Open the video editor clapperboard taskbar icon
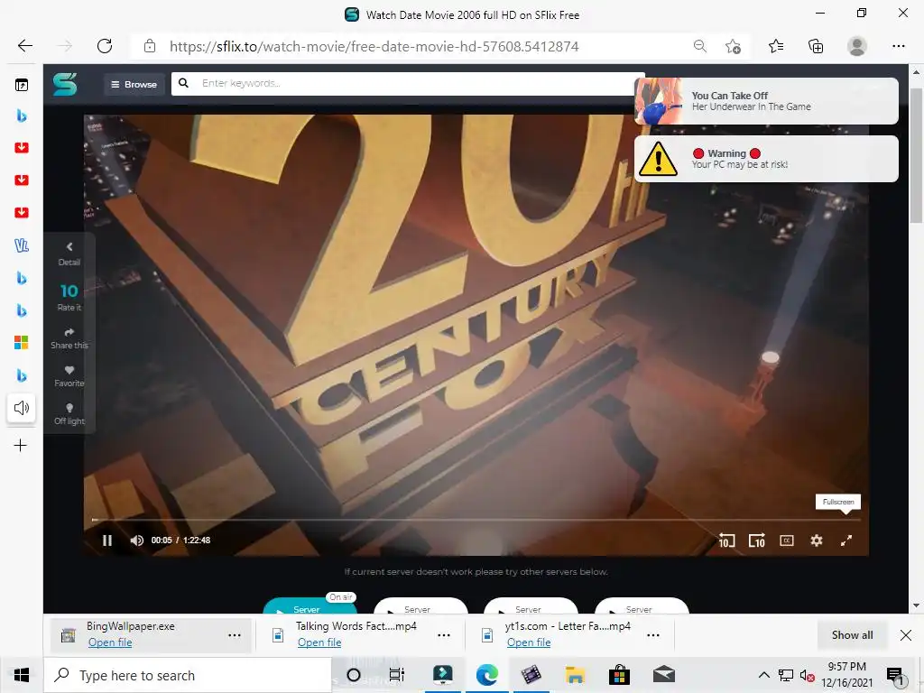This screenshot has width=924, height=693. click(531, 675)
